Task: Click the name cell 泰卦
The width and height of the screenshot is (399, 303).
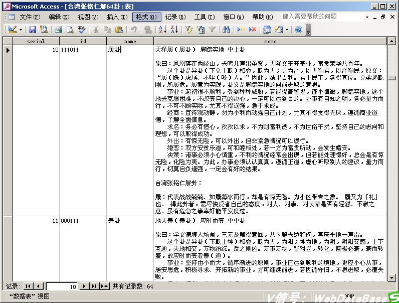Action: pos(130,249)
